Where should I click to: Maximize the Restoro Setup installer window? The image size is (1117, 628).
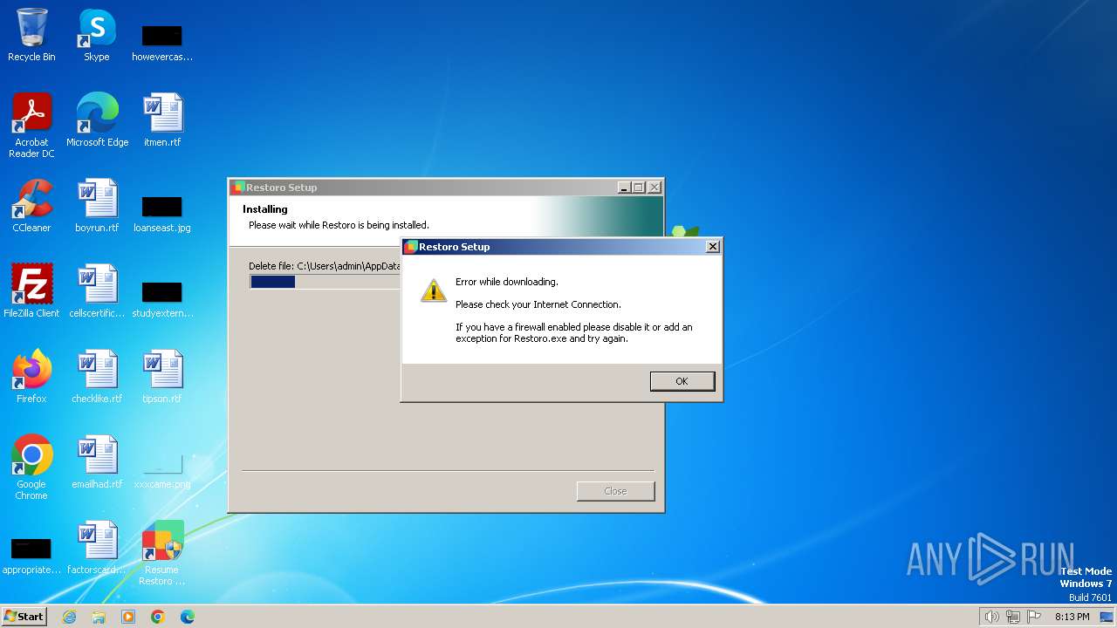click(639, 188)
